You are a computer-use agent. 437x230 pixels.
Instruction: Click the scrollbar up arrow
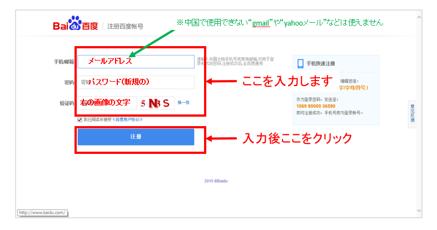pyautogui.click(x=419, y=17)
